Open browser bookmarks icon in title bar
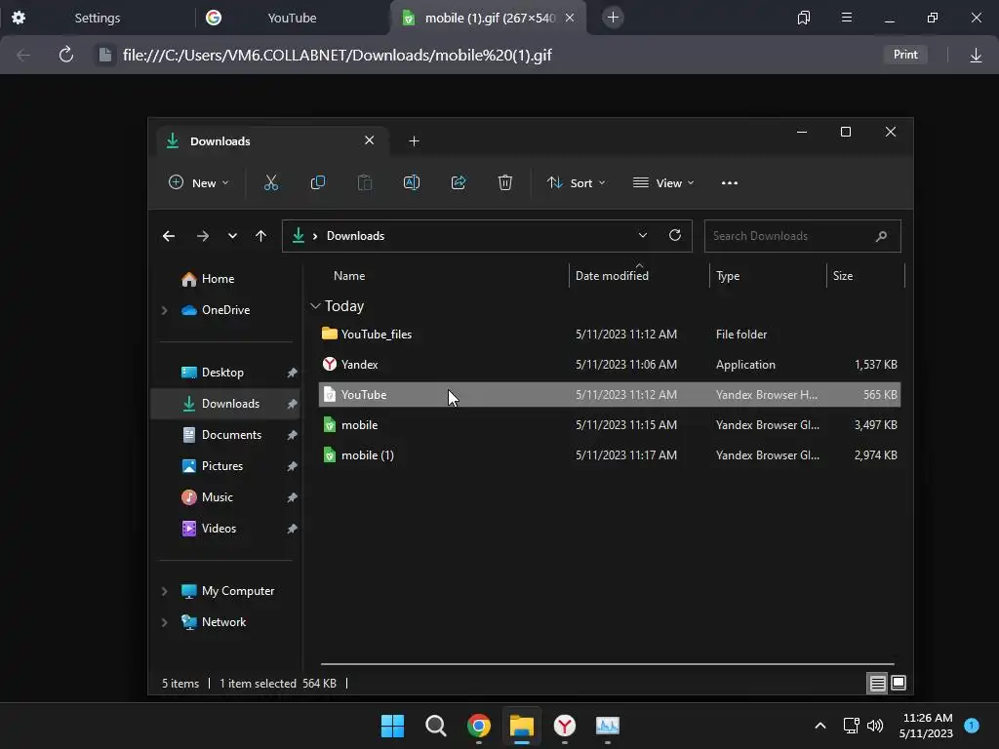 pyautogui.click(x=804, y=18)
